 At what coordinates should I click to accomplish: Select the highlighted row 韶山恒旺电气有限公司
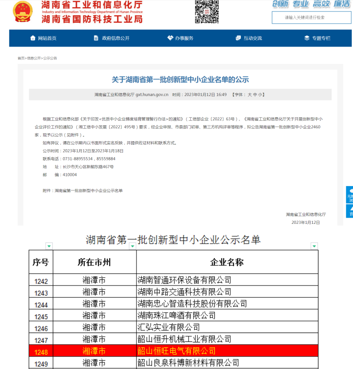click(x=176, y=352)
